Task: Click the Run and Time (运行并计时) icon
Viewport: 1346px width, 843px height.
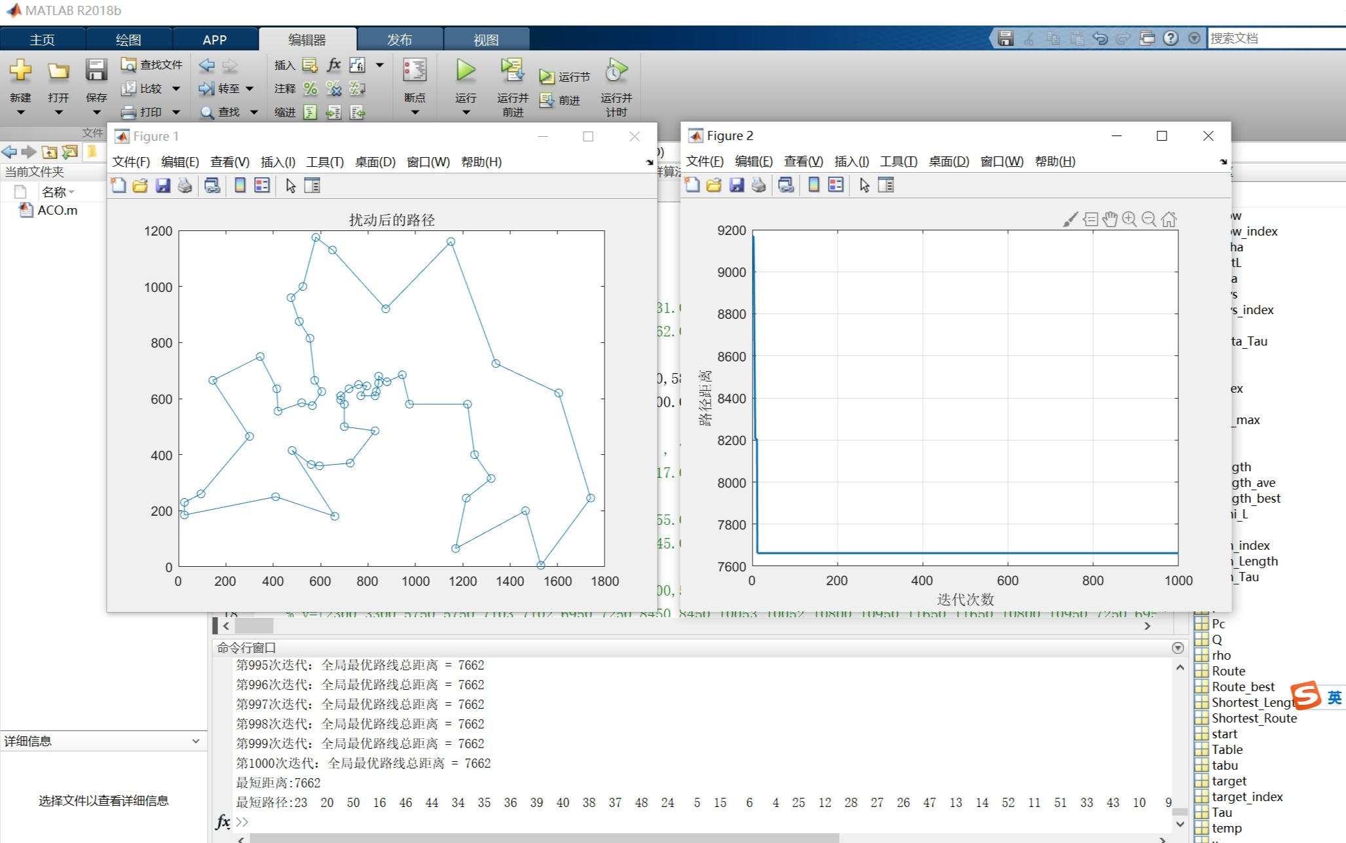Action: [x=616, y=71]
